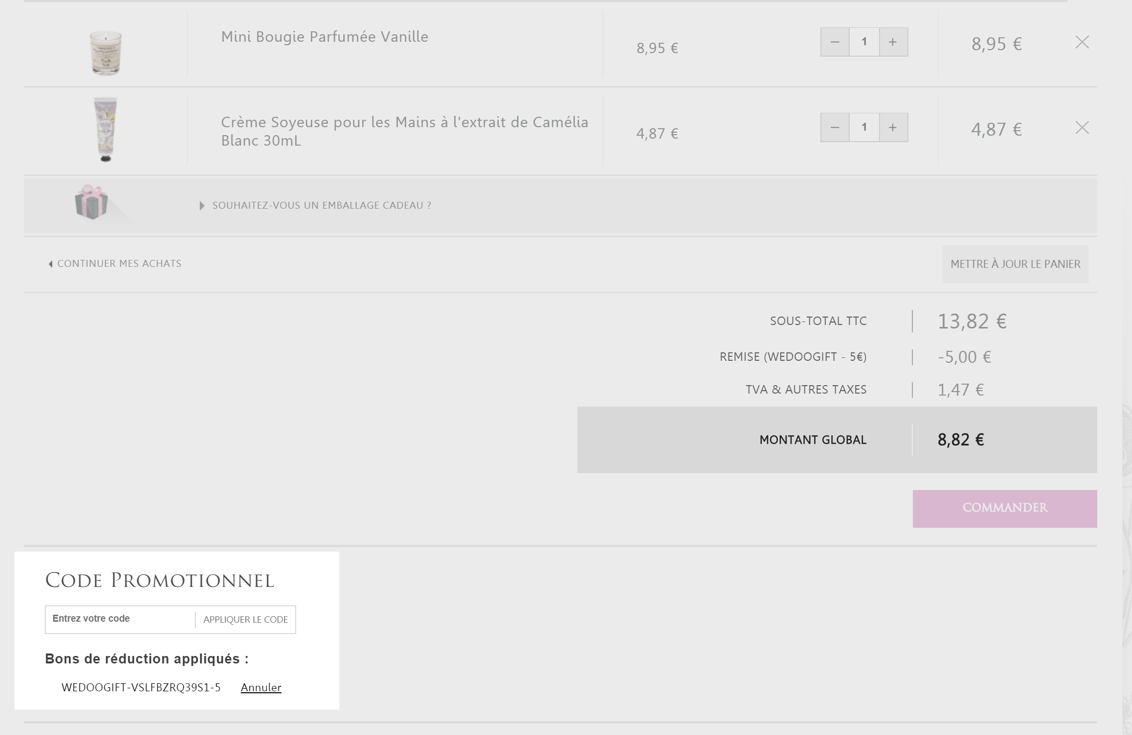Image resolution: width=1132 pixels, height=735 pixels.
Task: Open the hand cream tube thumbnail
Action: coord(105,130)
